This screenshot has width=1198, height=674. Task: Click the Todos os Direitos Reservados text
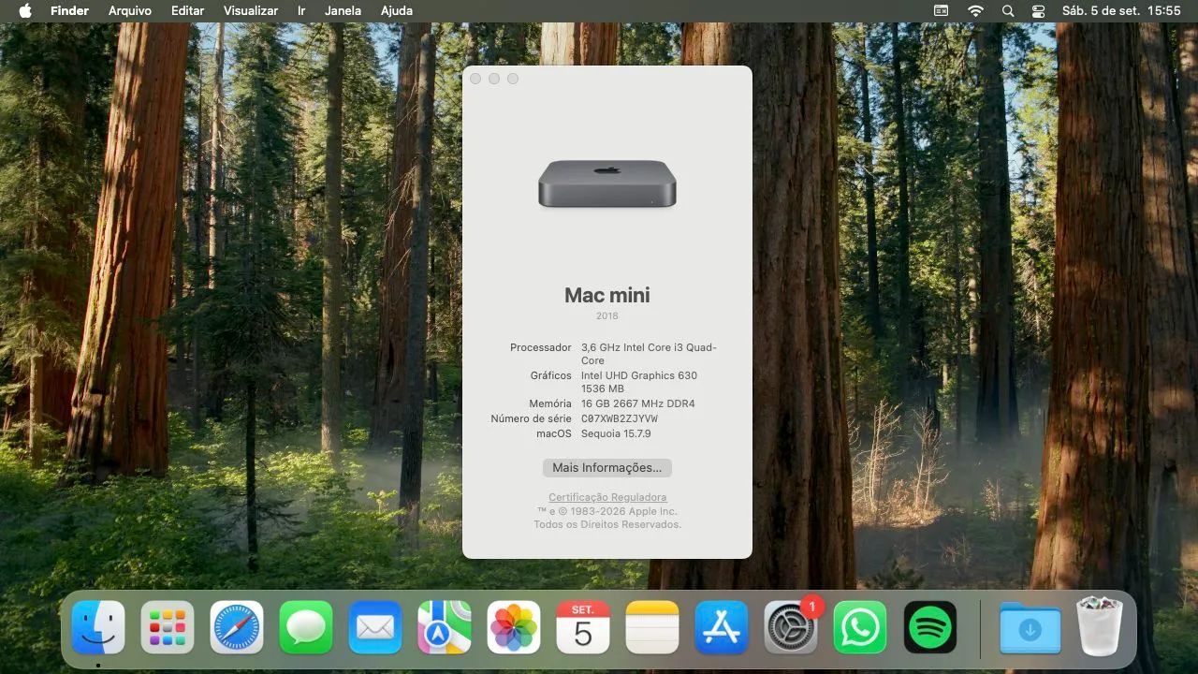[x=607, y=524]
